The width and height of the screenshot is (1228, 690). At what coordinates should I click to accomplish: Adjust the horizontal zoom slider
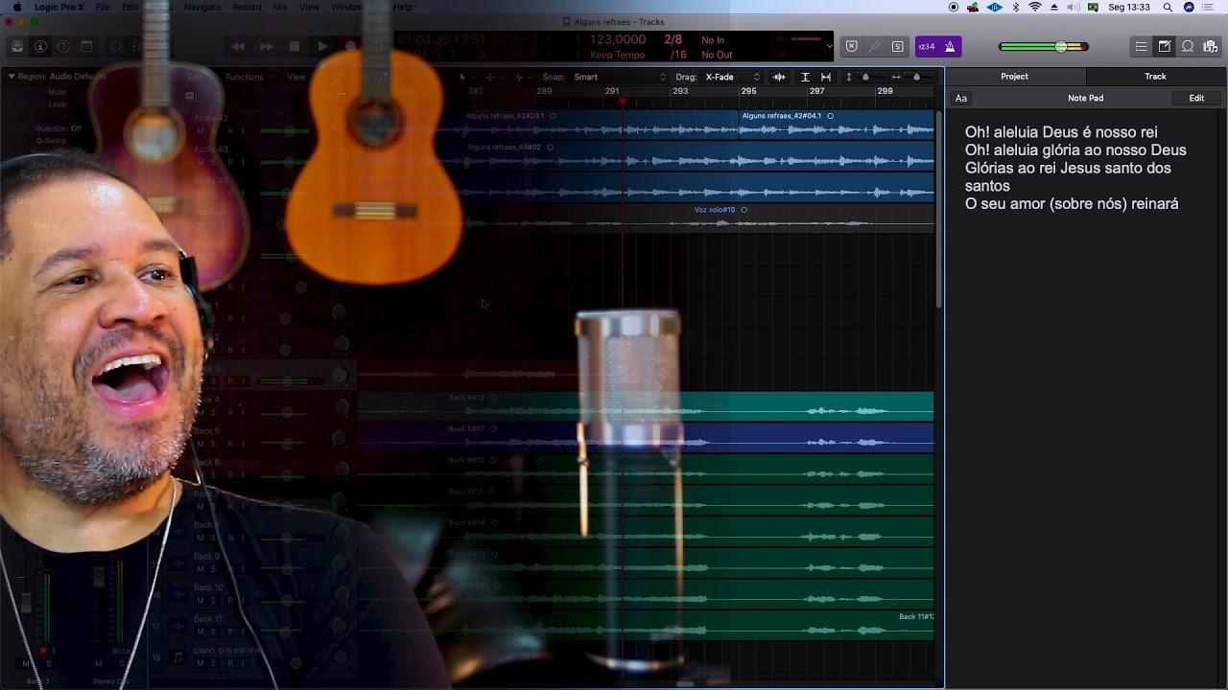click(918, 77)
